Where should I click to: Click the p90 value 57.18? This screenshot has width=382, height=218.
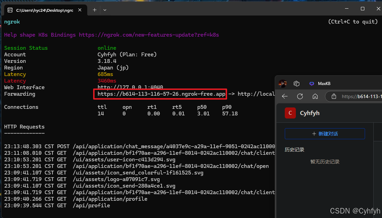tap(230, 114)
